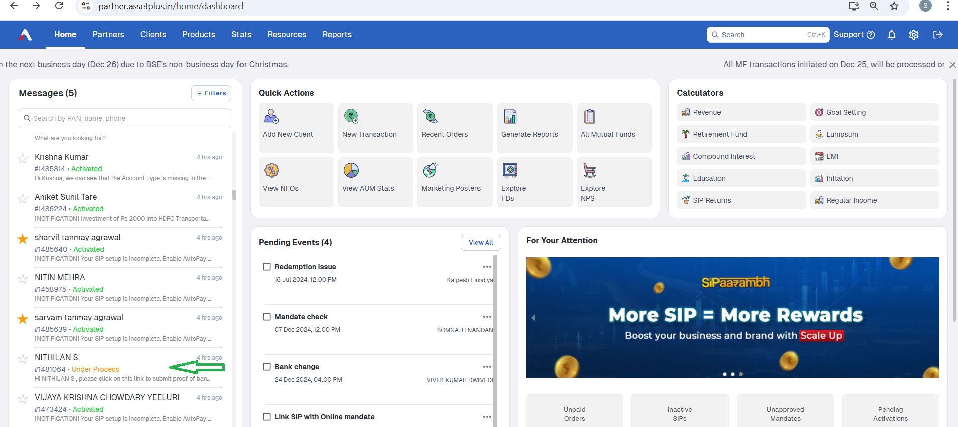Open options for Link SIP with Online mandate
The width and height of the screenshot is (958, 427).
[487, 417]
